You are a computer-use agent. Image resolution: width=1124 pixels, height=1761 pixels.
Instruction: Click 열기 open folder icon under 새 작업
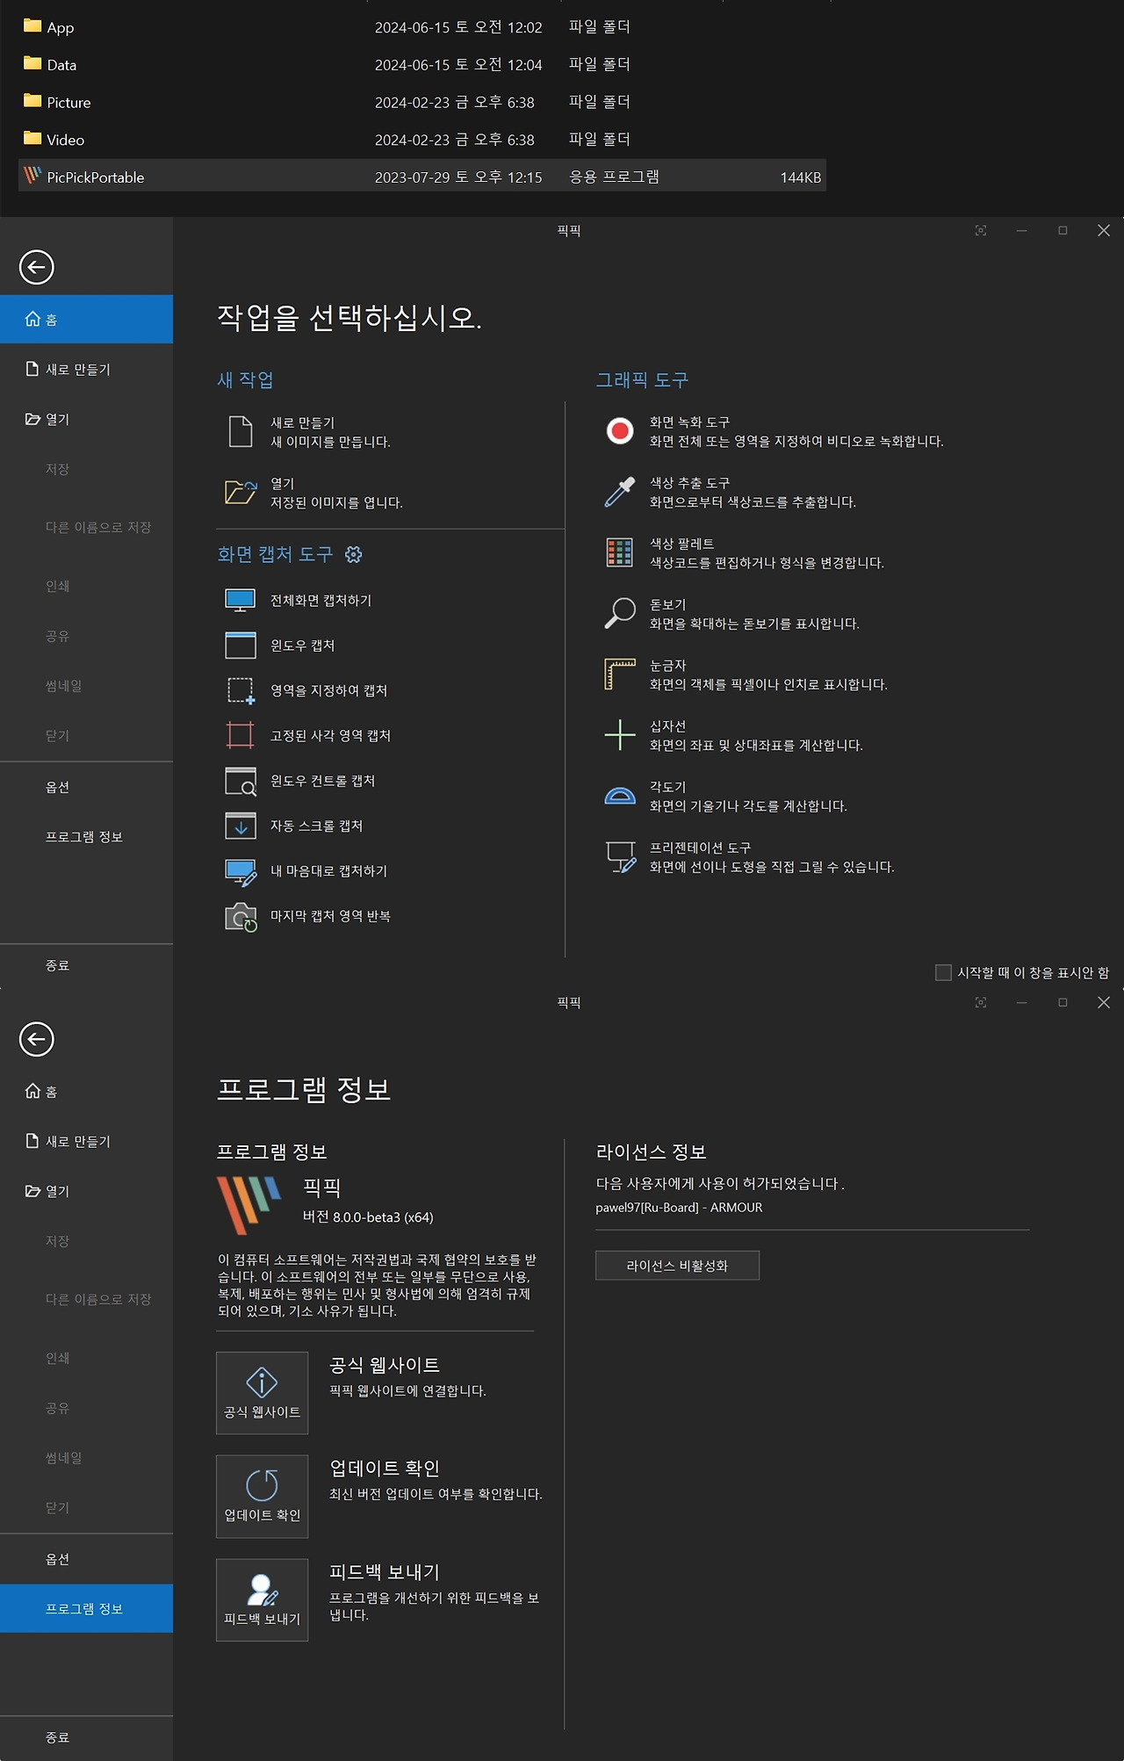point(241,492)
